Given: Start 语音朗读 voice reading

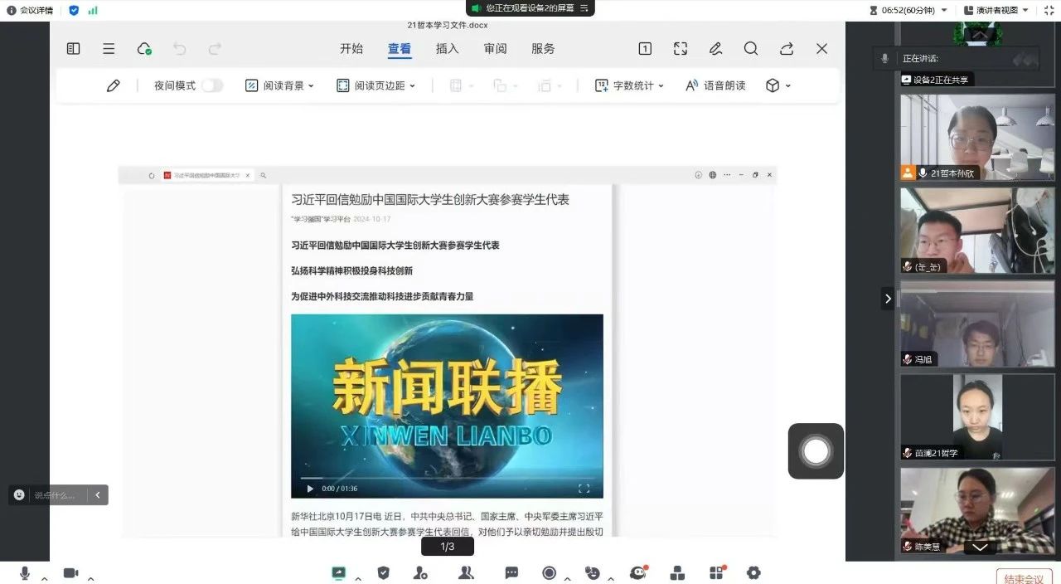Looking at the screenshot, I should point(715,85).
